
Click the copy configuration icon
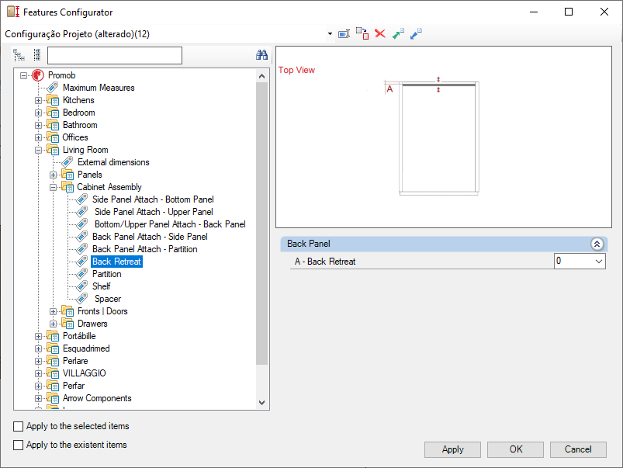(362, 34)
